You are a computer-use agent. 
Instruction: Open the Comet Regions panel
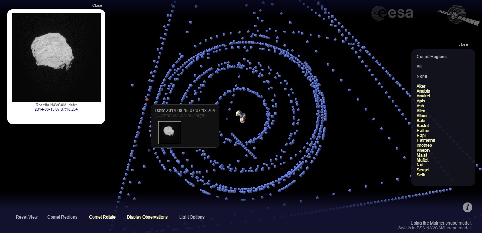coord(62,217)
